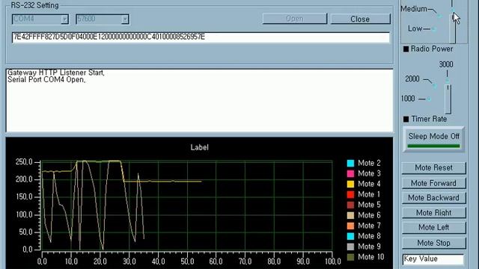Click the Mote Stop button
Image resolution: width=479 pixels, height=269 pixels.
click(433, 243)
